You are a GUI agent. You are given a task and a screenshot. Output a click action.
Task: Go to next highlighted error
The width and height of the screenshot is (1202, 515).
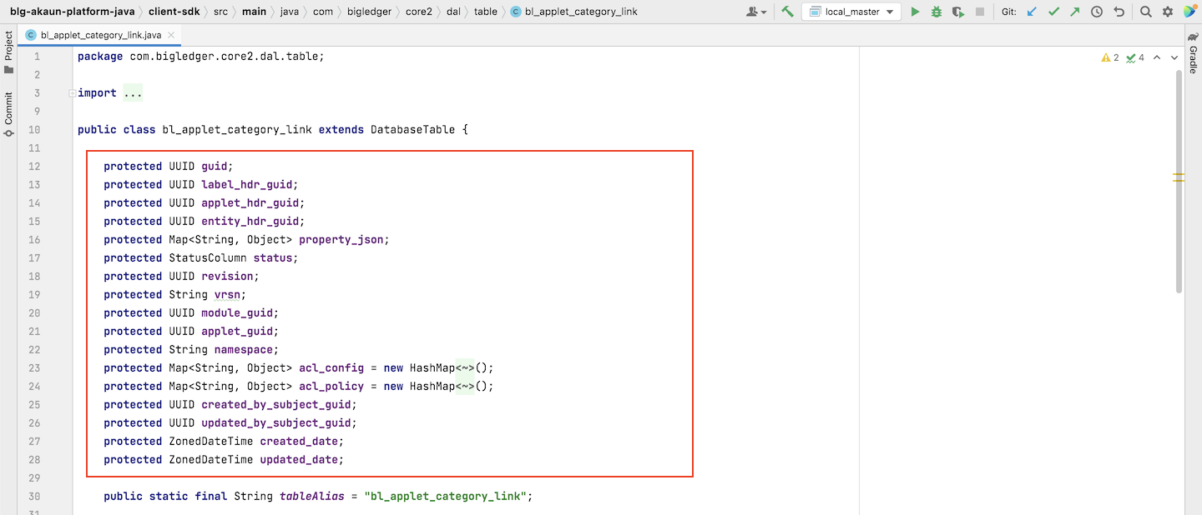click(1174, 57)
